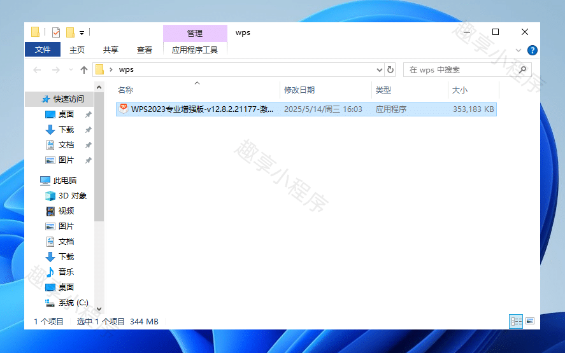This screenshot has width=565, height=353.
Task: Go up one folder level
Action: click(84, 70)
